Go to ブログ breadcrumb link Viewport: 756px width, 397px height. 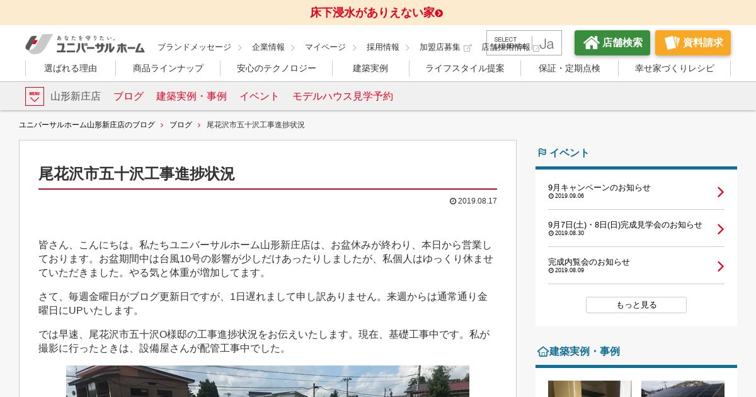pos(181,125)
